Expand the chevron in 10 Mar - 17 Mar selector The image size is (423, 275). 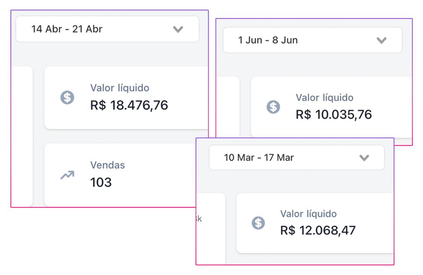tap(364, 158)
